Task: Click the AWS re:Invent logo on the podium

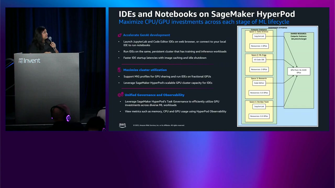Action: pyautogui.click(x=29, y=61)
